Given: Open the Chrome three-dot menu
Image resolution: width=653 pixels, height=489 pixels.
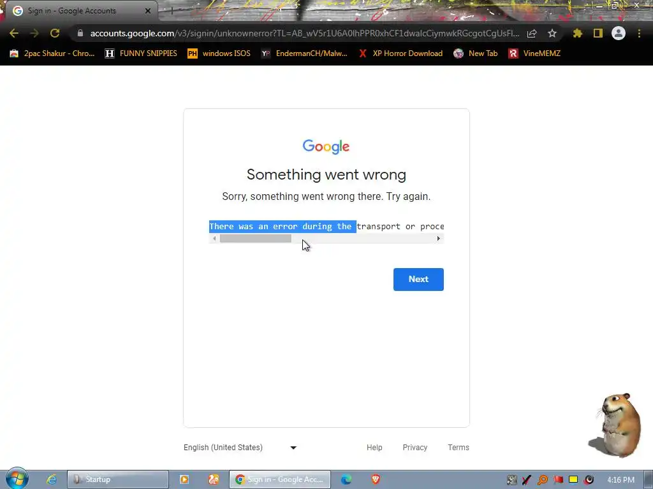Looking at the screenshot, I should click(x=639, y=33).
